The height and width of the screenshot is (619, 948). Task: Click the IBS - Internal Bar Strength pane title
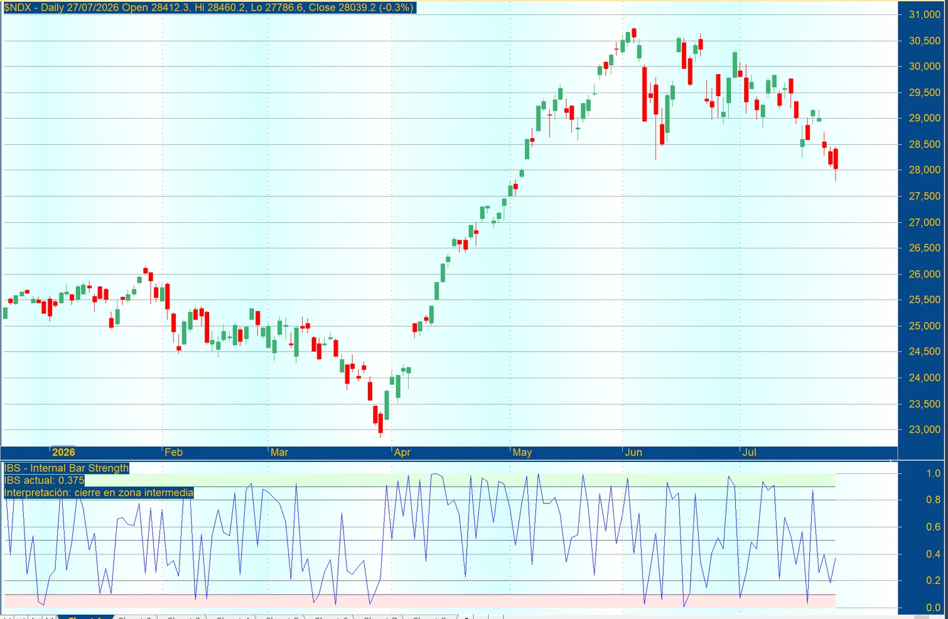(66, 468)
